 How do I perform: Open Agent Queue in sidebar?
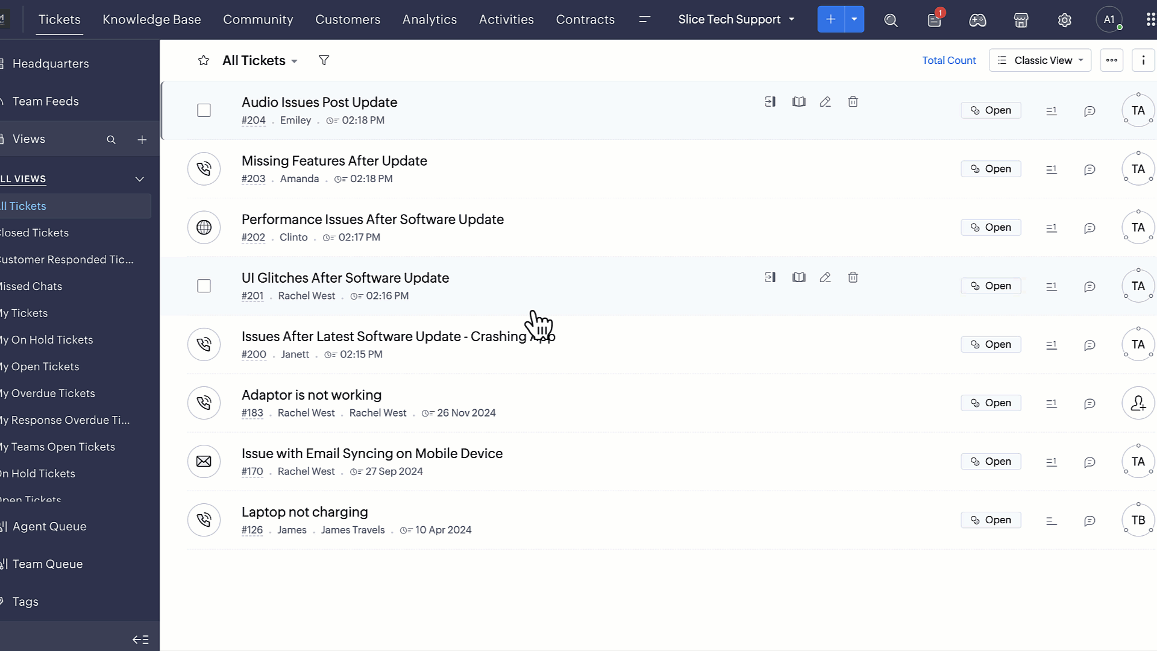(49, 526)
